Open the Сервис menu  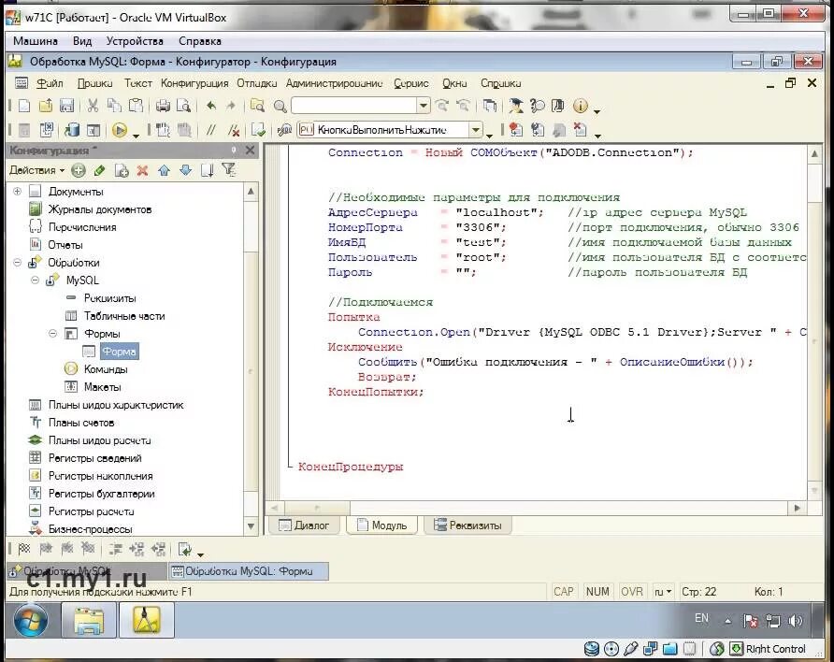click(x=411, y=83)
